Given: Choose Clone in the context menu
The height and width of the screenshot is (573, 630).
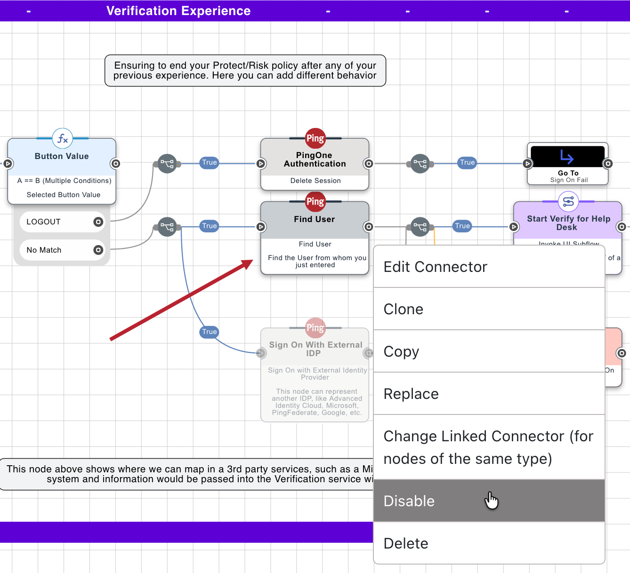Looking at the screenshot, I should tap(404, 309).
